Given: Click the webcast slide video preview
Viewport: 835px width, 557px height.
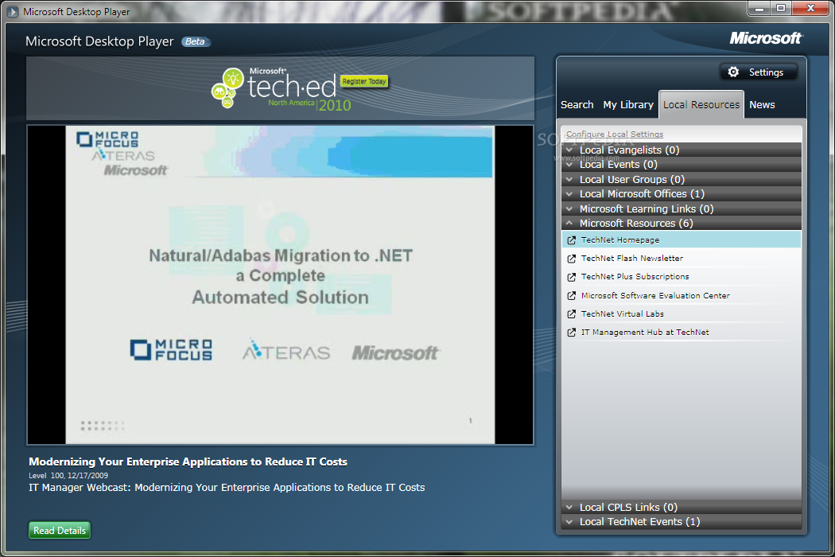Looking at the screenshot, I should coord(280,285).
